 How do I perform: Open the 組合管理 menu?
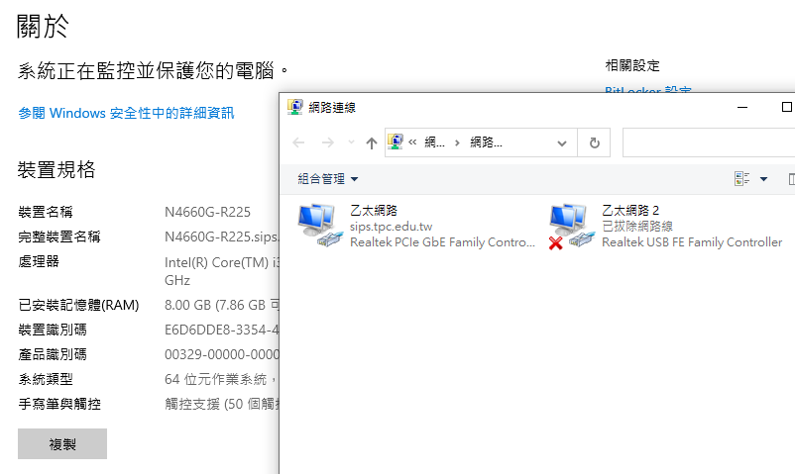pyautogui.click(x=327, y=179)
